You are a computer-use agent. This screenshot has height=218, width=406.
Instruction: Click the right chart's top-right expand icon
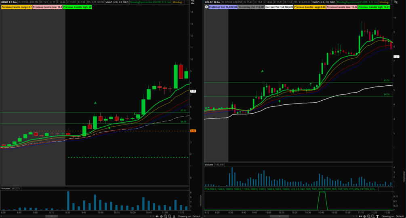point(395,2)
